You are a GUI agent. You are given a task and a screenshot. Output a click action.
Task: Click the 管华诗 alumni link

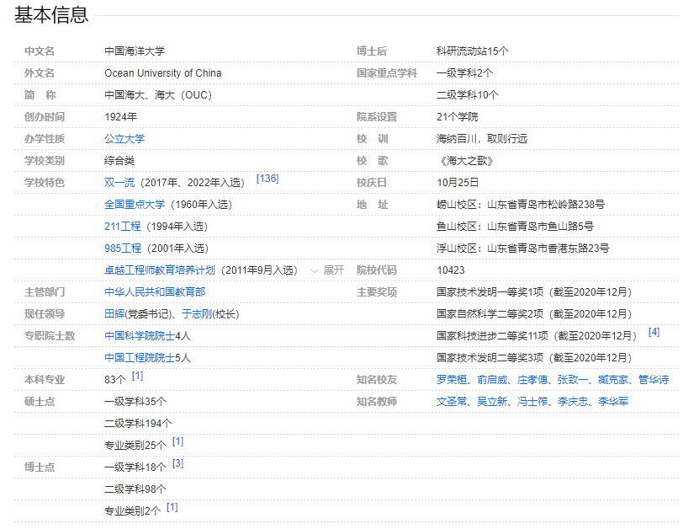(x=654, y=380)
